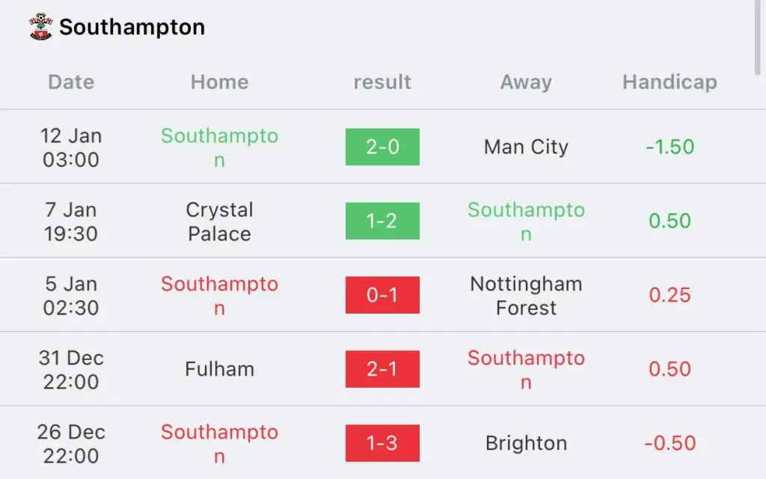Open the green 2-0 result badge
This screenshot has width=766, height=479.
[x=382, y=147]
